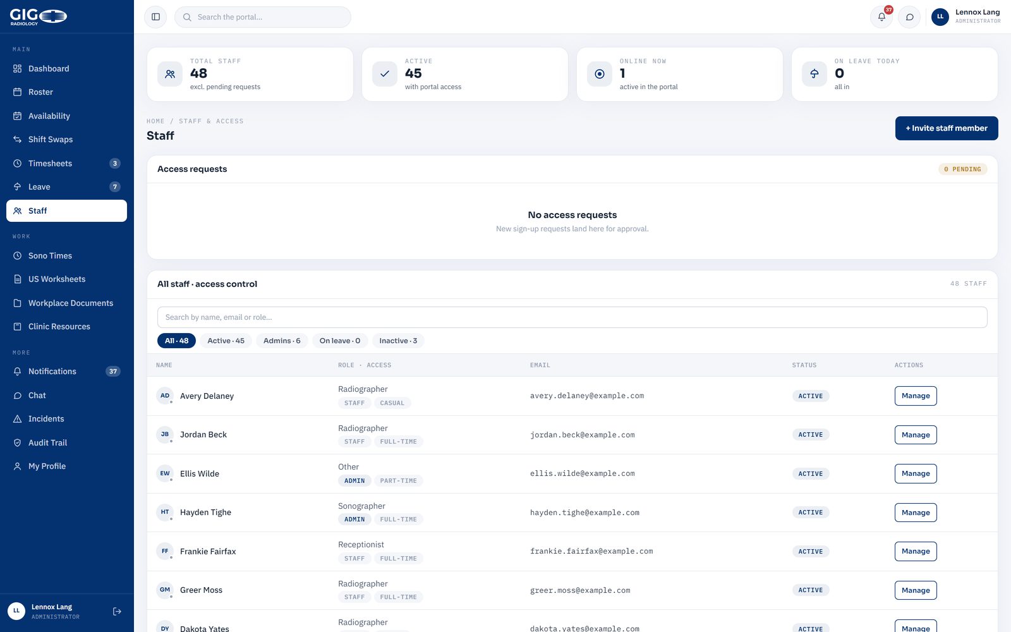
Task: Open Dashboard from the sidebar
Action: pos(66,68)
